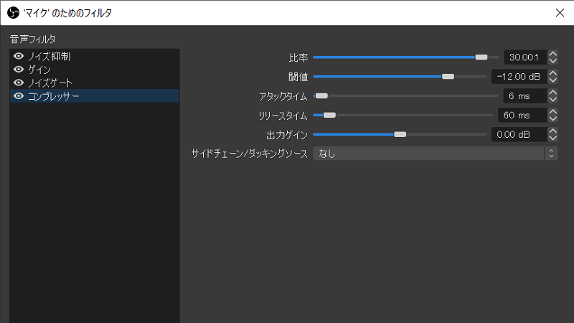574x323 pixels.
Task: Increase 閾値 value with up arrow
Action: (552, 73)
